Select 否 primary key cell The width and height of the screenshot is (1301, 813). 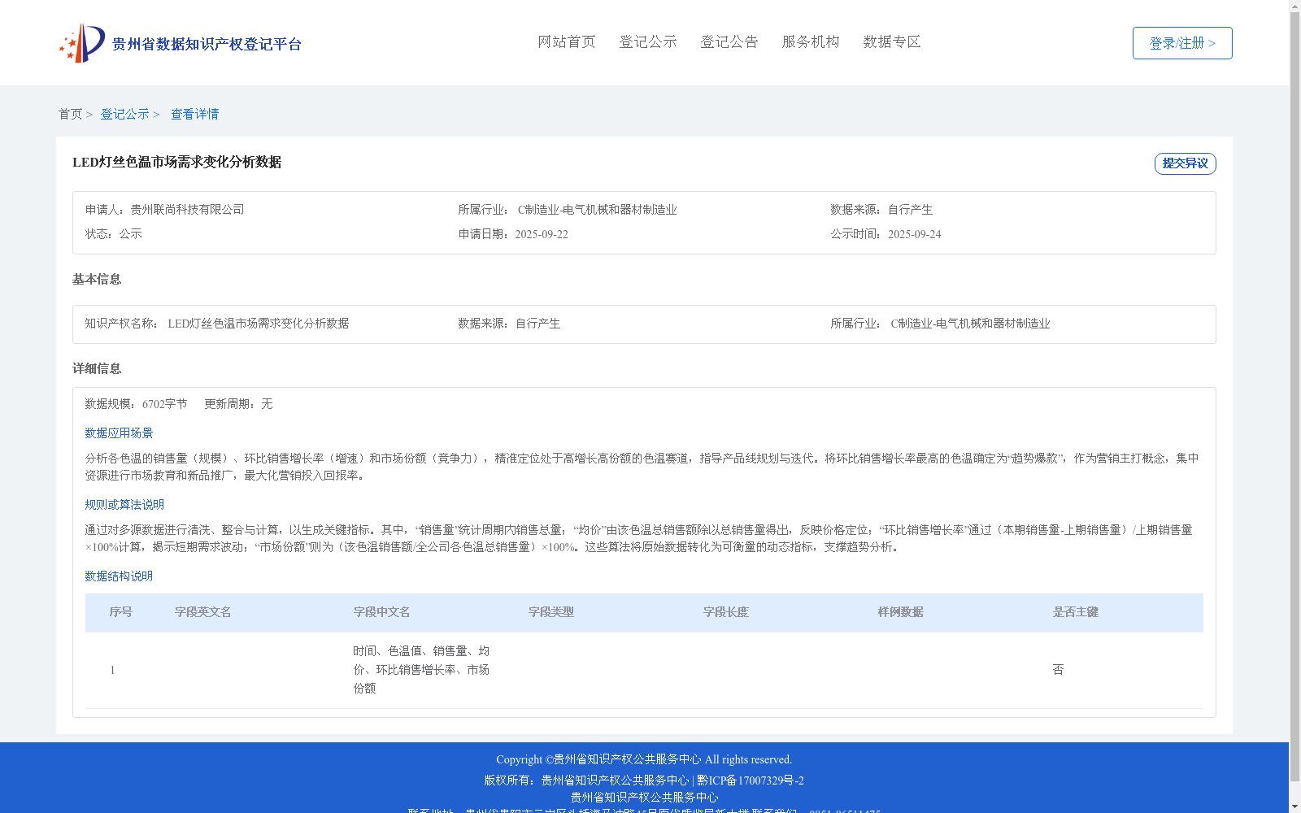[1058, 670]
